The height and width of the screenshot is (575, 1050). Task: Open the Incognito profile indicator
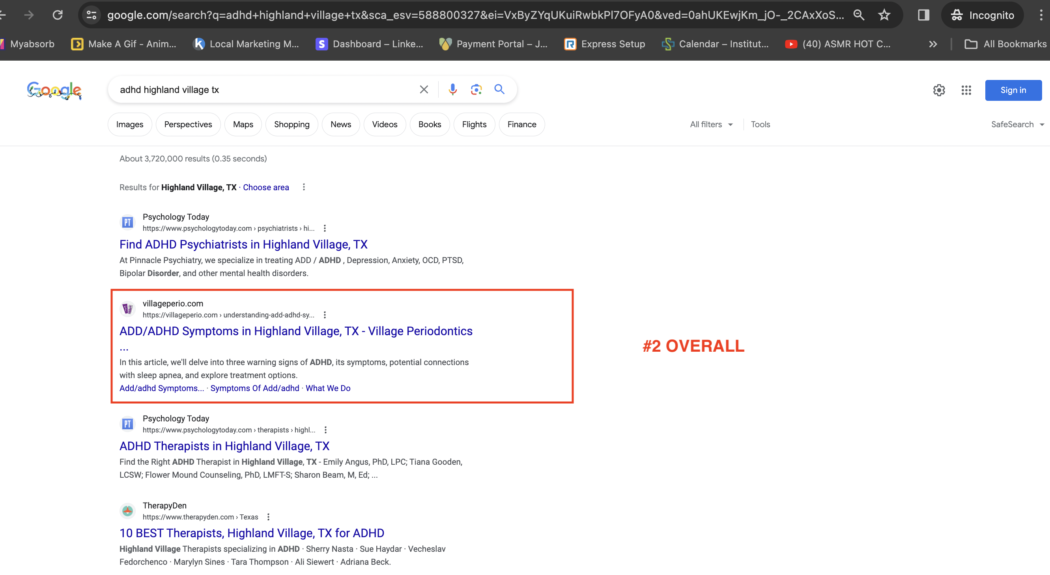click(982, 15)
